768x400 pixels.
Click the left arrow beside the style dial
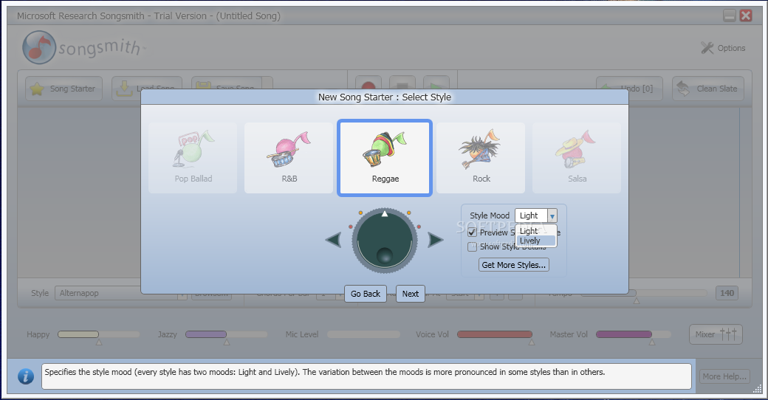[334, 240]
